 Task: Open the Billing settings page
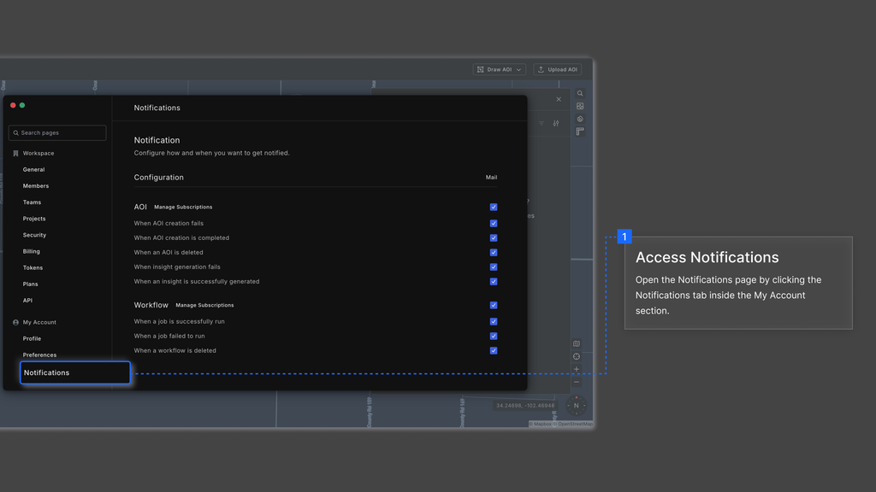pyautogui.click(x=32, y=252)
